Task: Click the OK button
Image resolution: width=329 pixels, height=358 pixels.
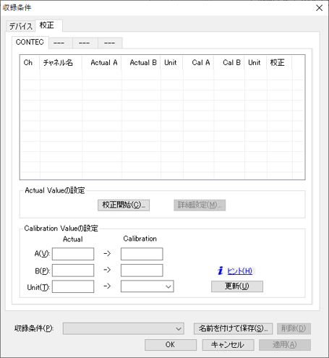Action: [x=171, y=345]
